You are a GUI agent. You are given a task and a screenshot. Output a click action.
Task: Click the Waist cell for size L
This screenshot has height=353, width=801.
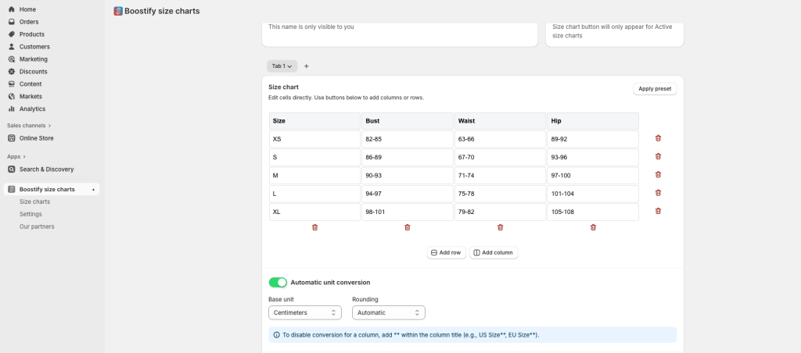tap(500, 194)
